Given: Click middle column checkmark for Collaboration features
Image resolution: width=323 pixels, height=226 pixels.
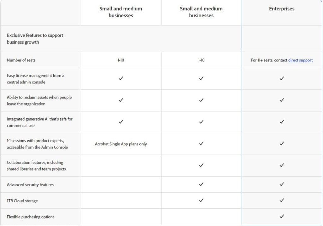Looking at the screenshot, I should (201, 165).
